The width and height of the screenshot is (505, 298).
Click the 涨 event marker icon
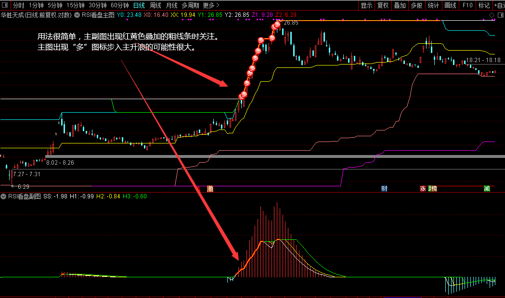coord(423,189)
